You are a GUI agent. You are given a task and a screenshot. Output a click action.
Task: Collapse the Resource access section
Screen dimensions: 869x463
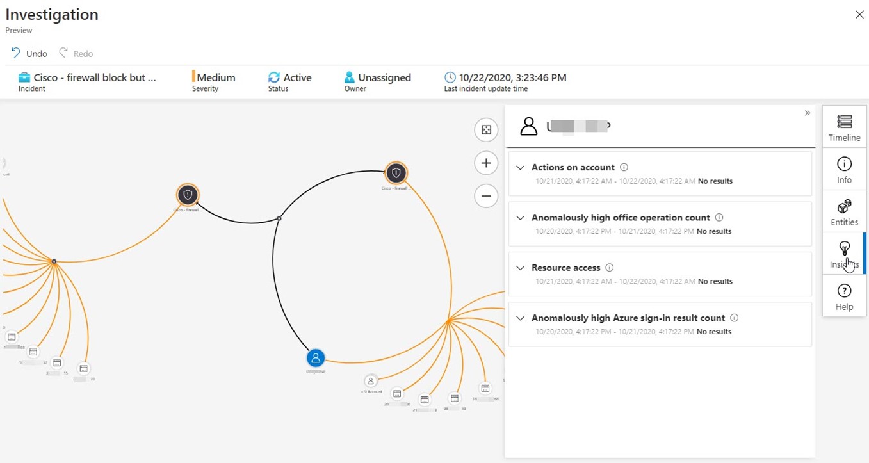click(520, 268)
